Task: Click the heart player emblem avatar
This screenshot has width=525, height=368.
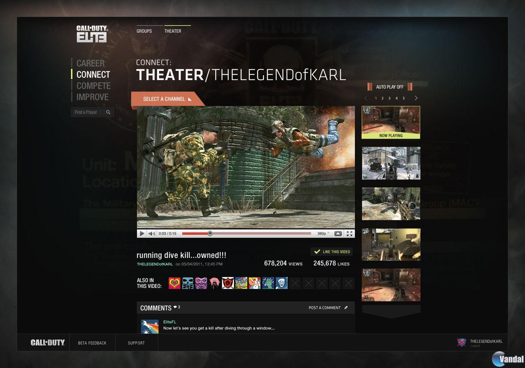Action: coord(174,283)
